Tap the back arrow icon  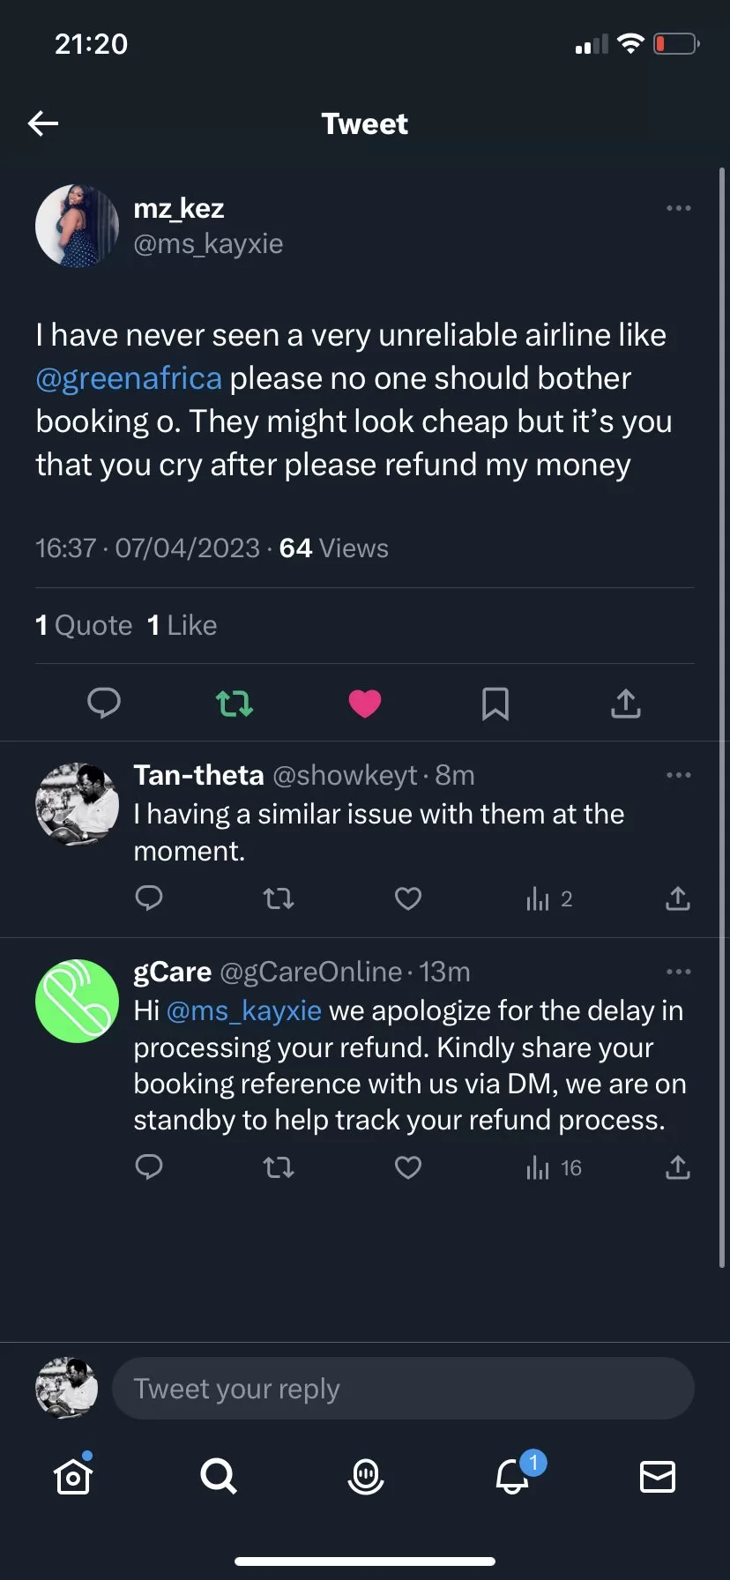coord(43,123)
